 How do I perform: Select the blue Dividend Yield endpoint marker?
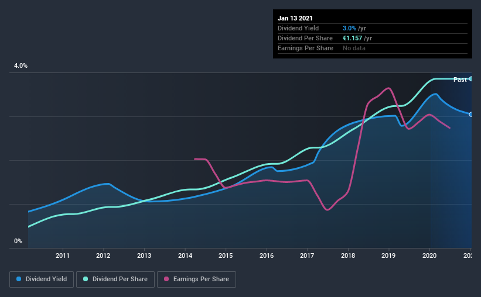tap(470, 114)
